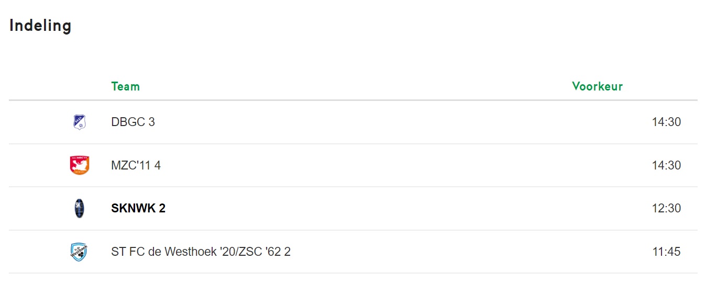Select the bold SKNWK 2 team name
Screen dimensions: 706x283
click(x=138, y=208)
